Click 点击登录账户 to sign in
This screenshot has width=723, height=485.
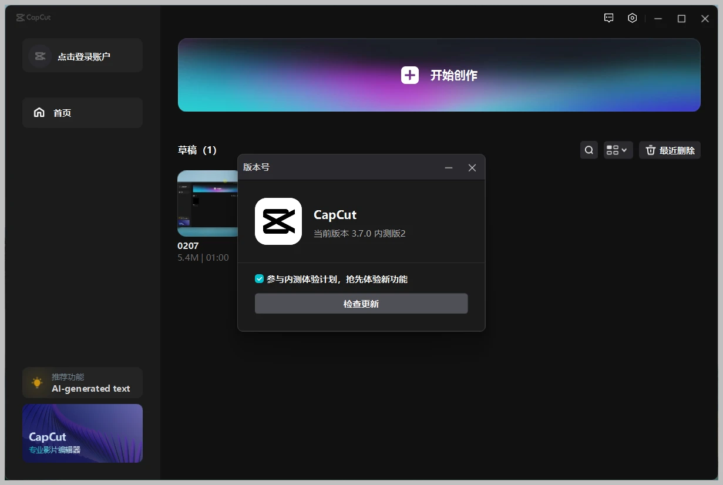(84, 56)
